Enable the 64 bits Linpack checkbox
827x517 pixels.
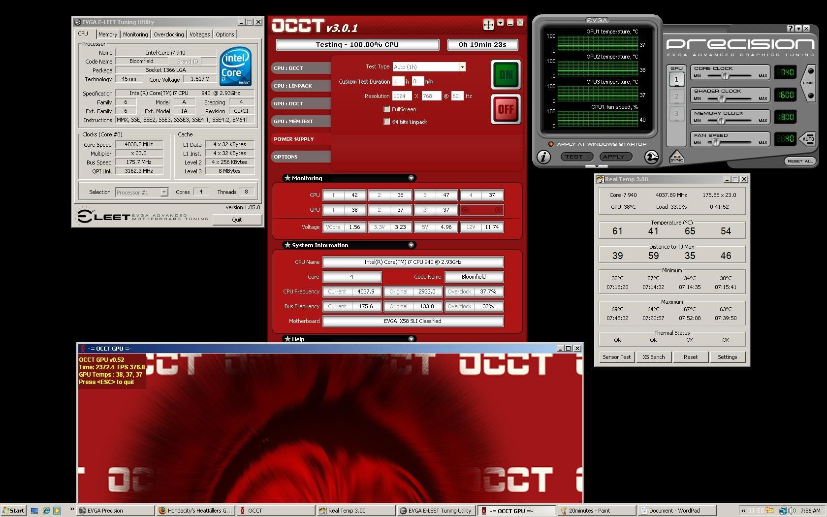387,122
